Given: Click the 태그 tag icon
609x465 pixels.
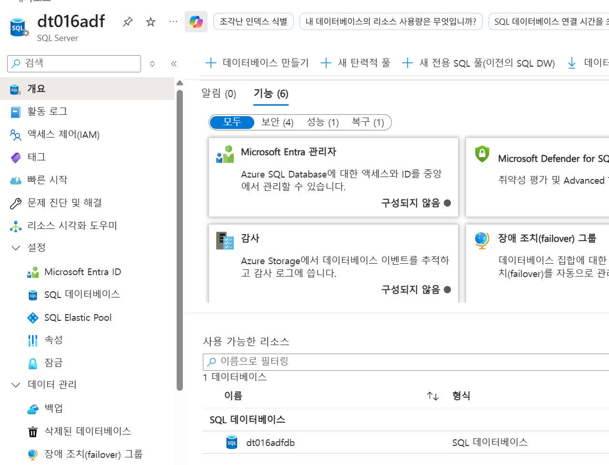Looking at the screenshot, I should point(16,158).
